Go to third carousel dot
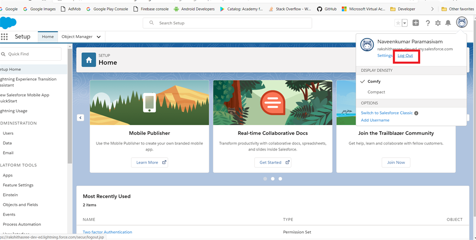This screenshot has width=476, height=240. [280, 179]
